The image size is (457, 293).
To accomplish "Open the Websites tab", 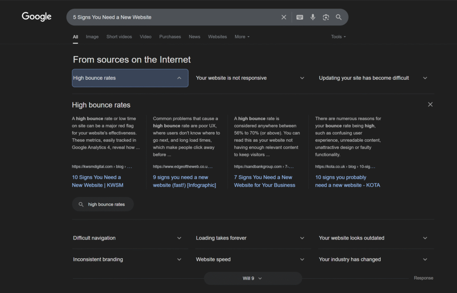I will tap(217, 37).
